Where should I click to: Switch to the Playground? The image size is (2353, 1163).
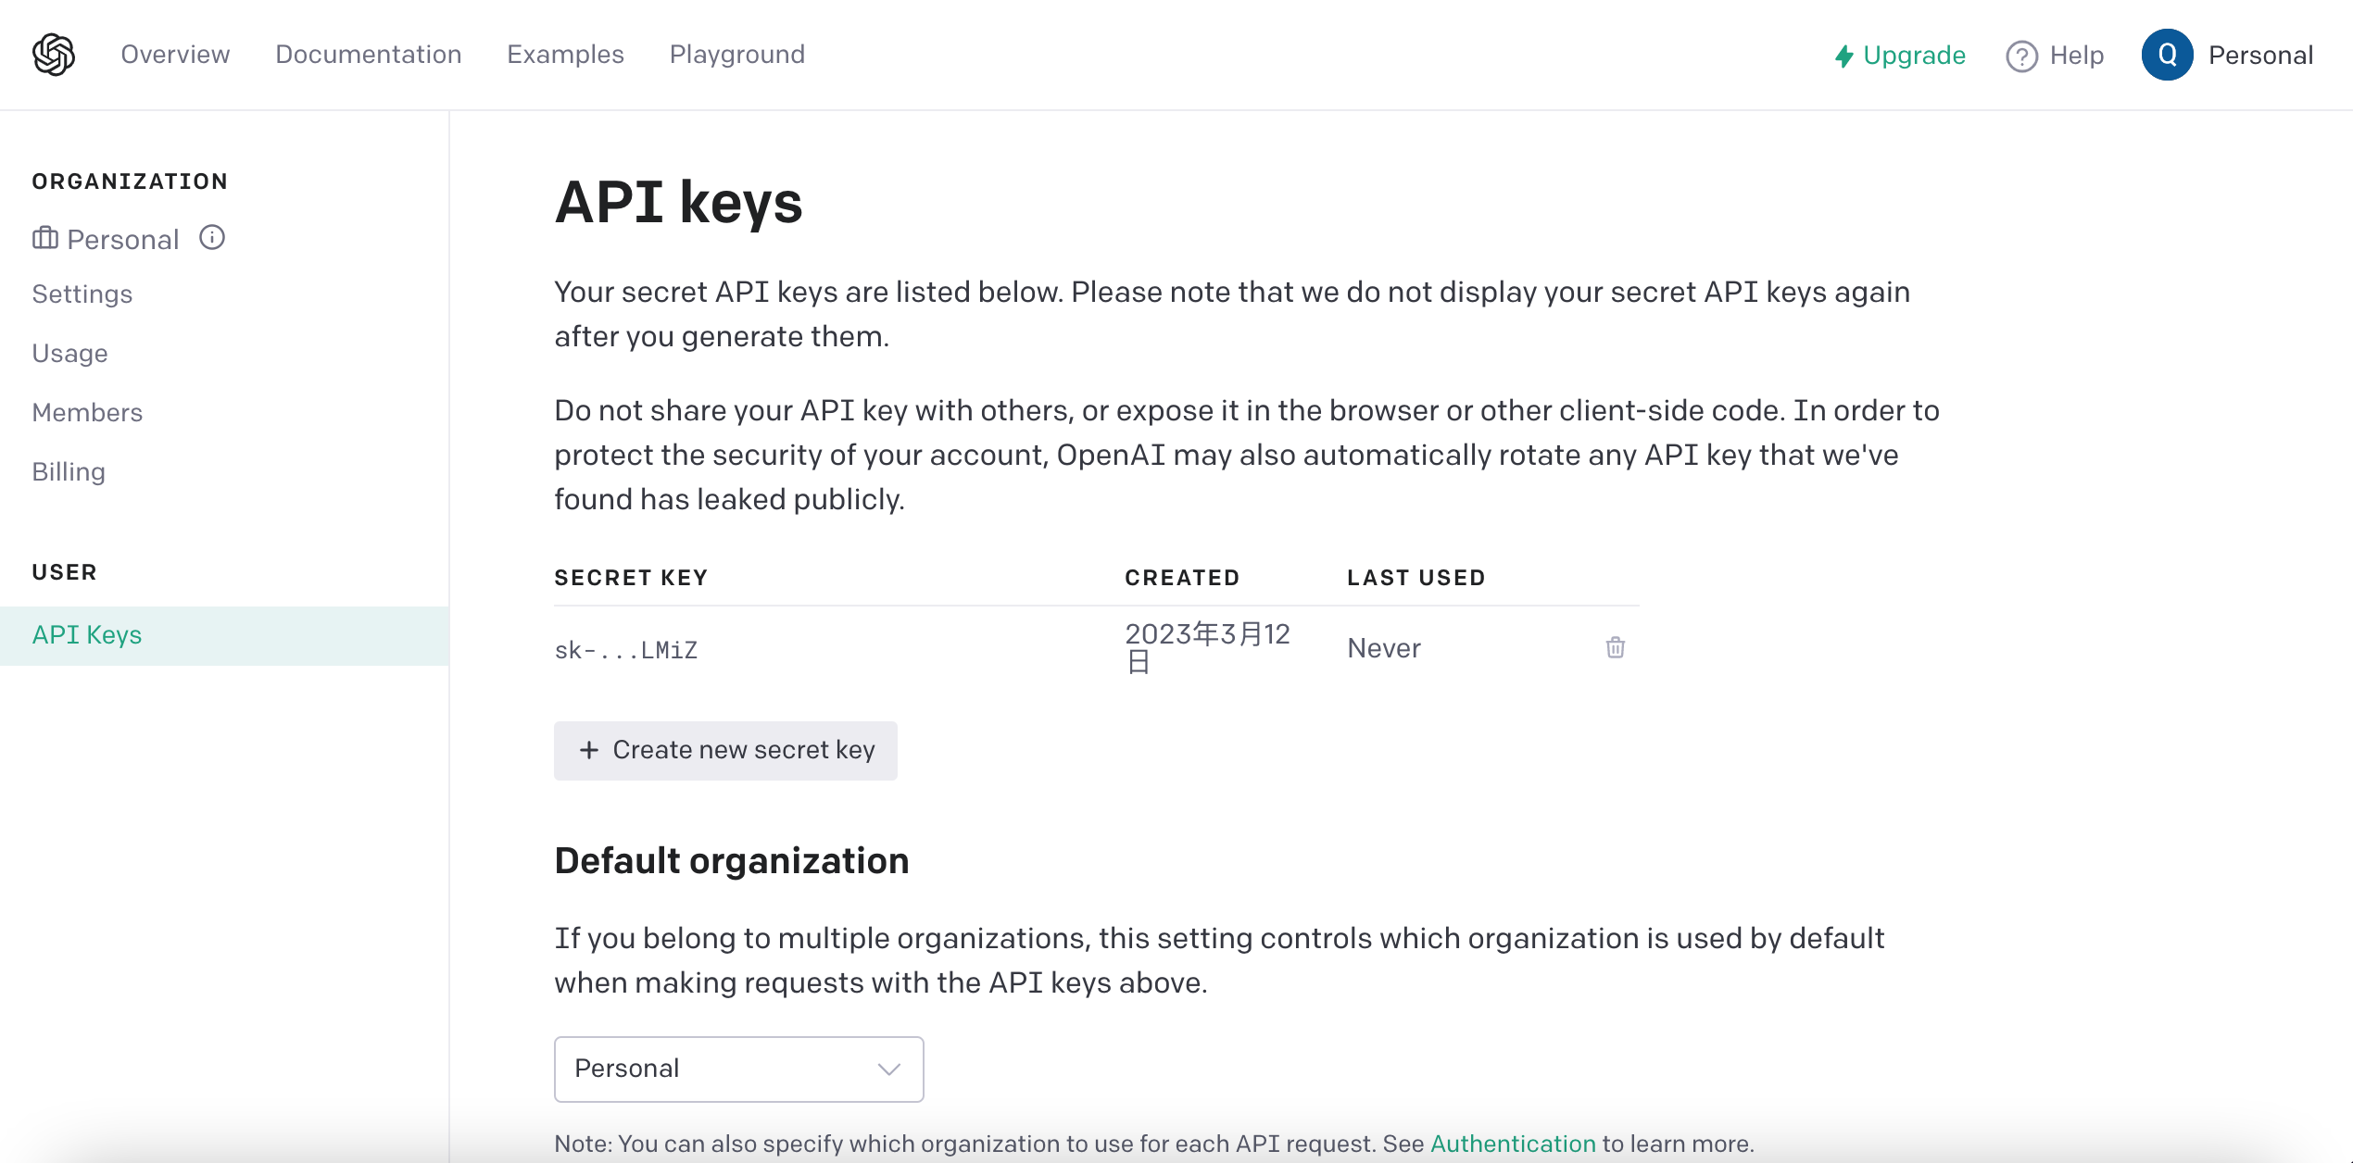[x=736, y=55]
